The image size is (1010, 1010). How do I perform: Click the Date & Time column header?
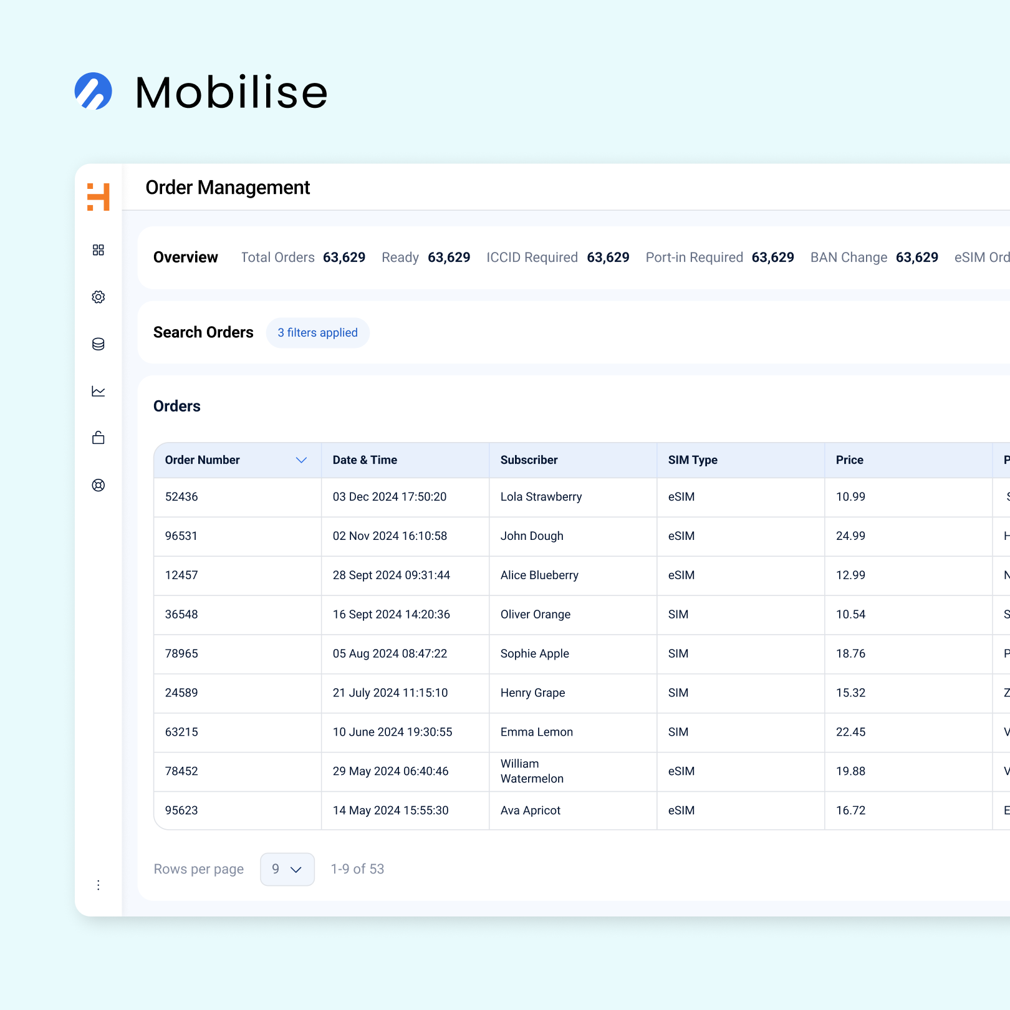point(365,460)
